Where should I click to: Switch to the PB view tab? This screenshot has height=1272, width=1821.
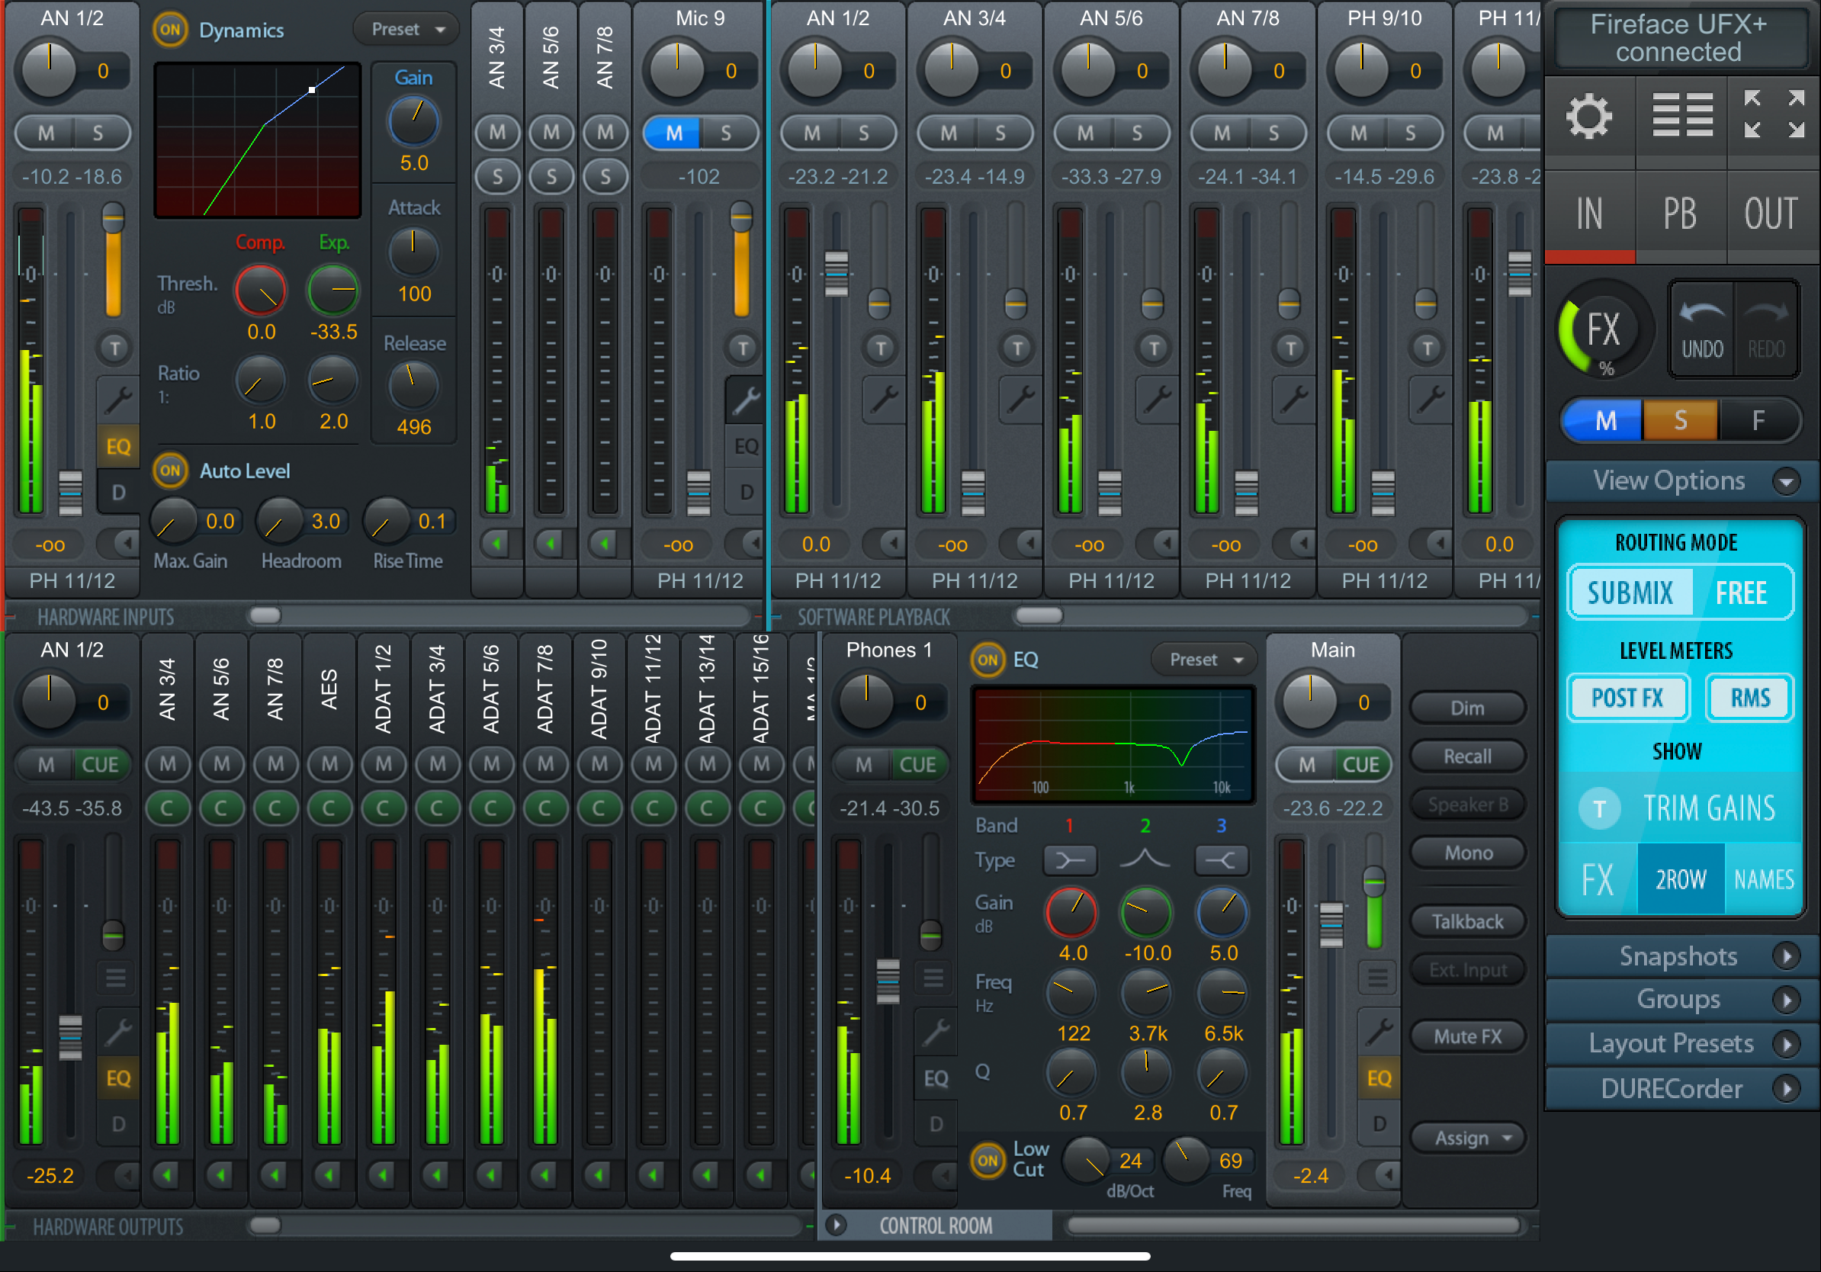coord(1680,214)
